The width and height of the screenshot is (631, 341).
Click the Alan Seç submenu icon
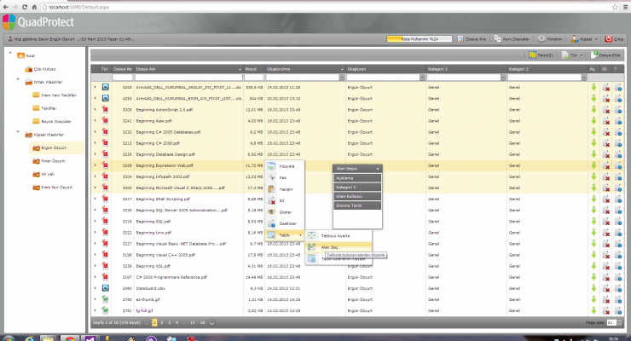311,247
